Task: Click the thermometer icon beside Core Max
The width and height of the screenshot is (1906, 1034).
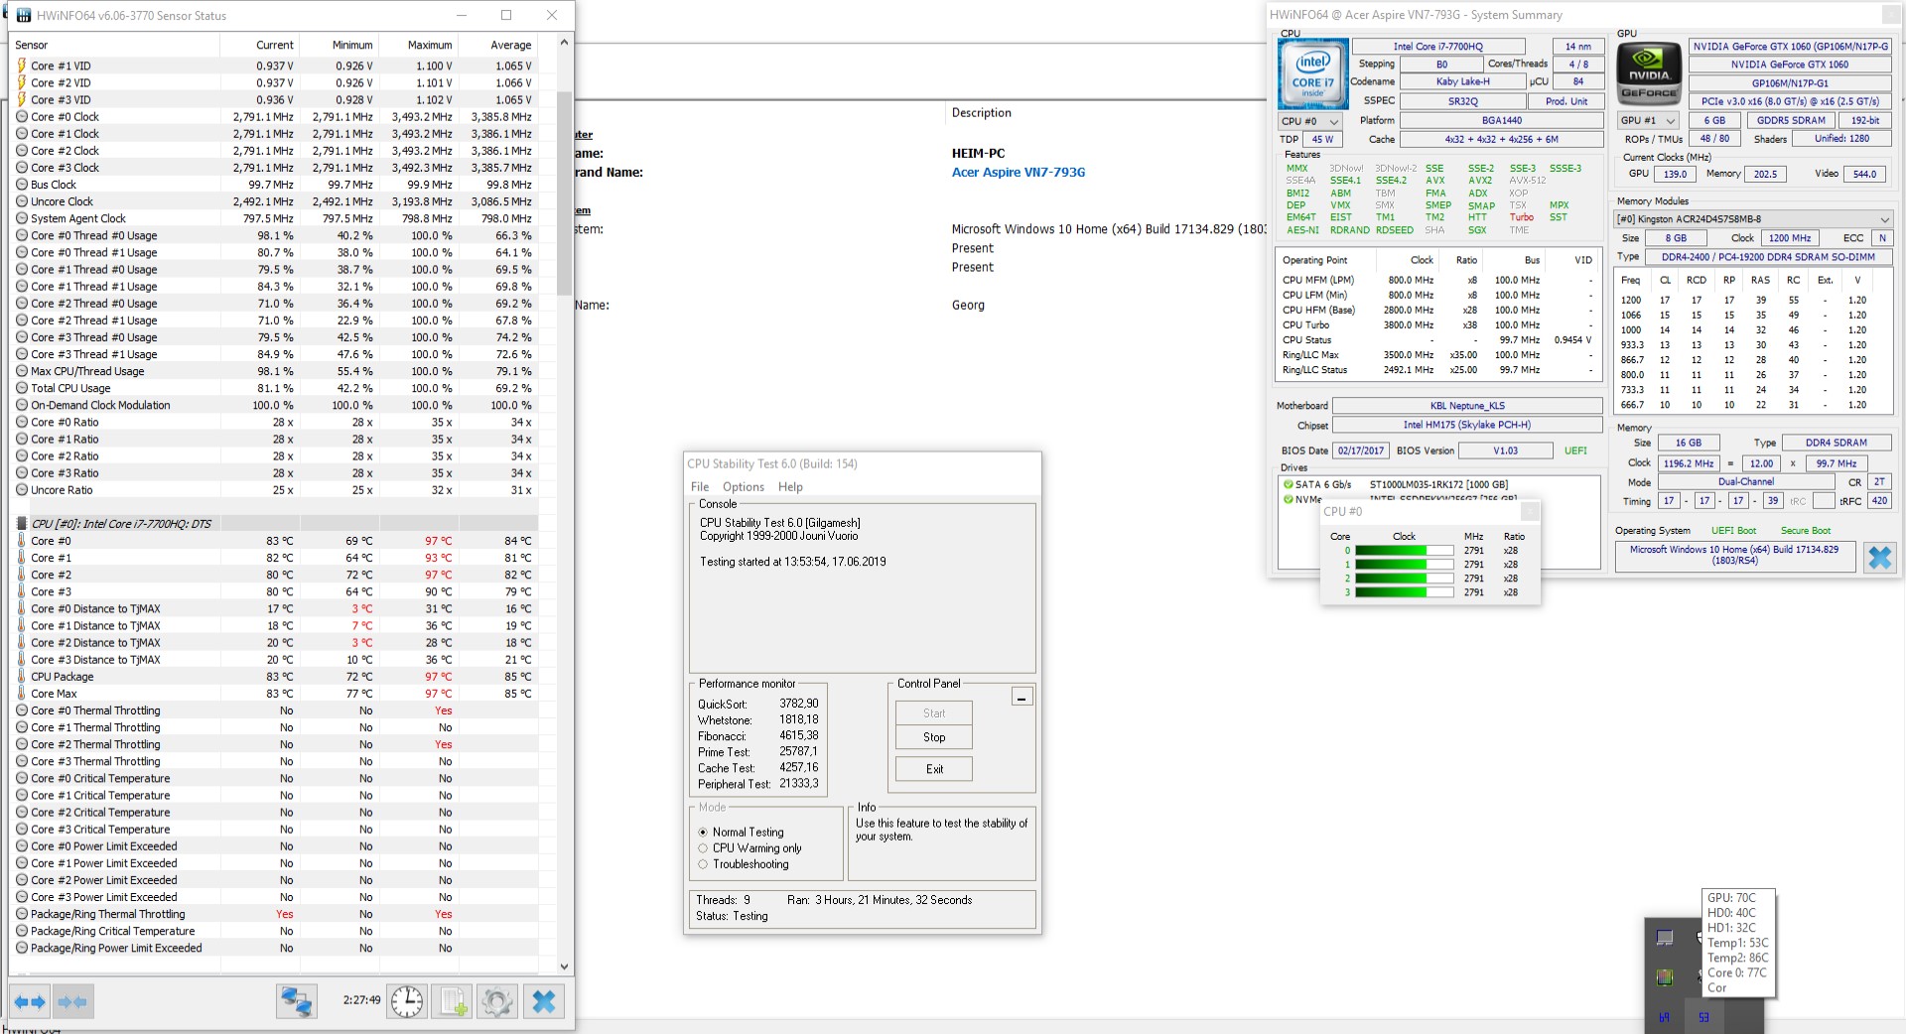Action: tap(22, 693)
